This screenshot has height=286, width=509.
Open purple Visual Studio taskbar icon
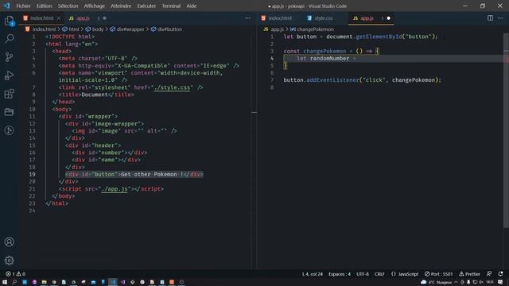(122, 282)
